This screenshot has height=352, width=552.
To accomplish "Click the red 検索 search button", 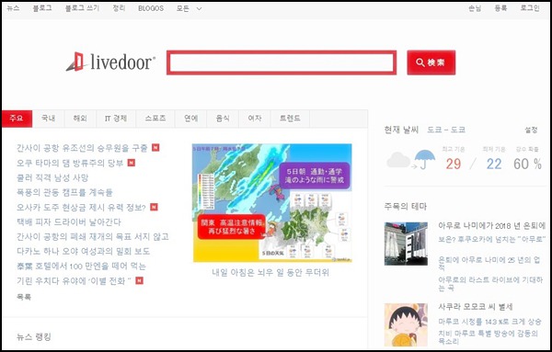I will (431, 62).
